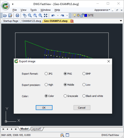Open the Help menu
Image resolution: width=124 pixels, height=138 pixels.
[x=57, y=10]
